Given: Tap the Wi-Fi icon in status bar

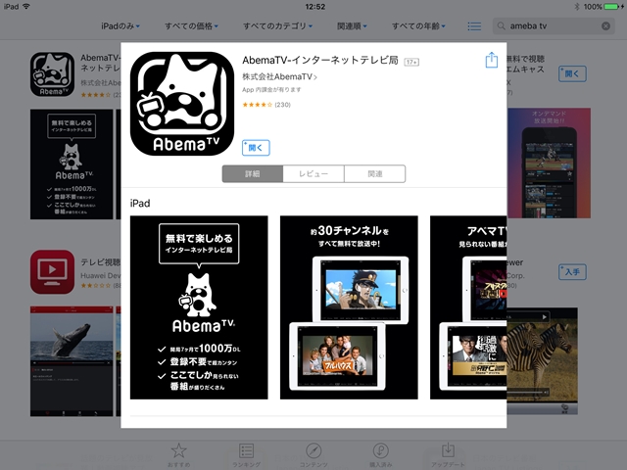Looking at the screenshot, I should click(26, 6).
